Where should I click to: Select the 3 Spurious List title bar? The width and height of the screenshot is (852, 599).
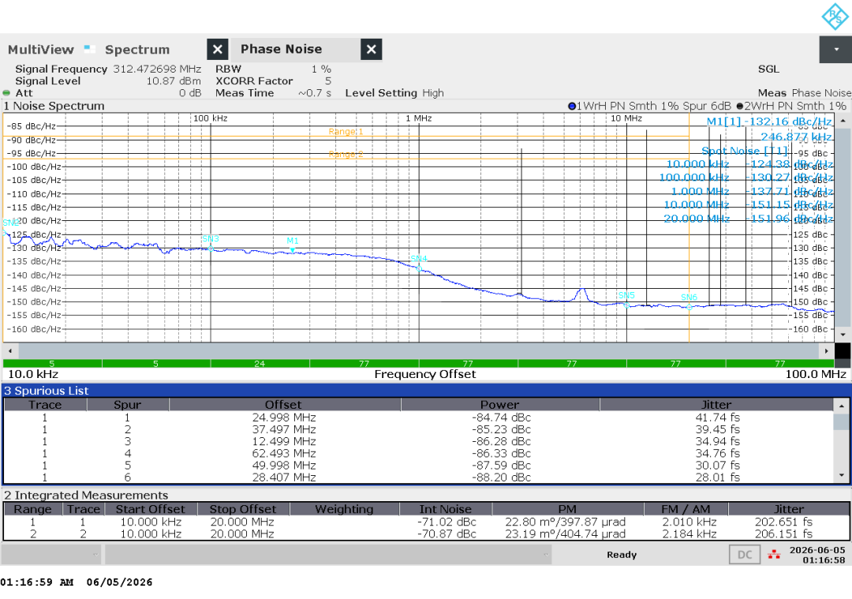426,391
